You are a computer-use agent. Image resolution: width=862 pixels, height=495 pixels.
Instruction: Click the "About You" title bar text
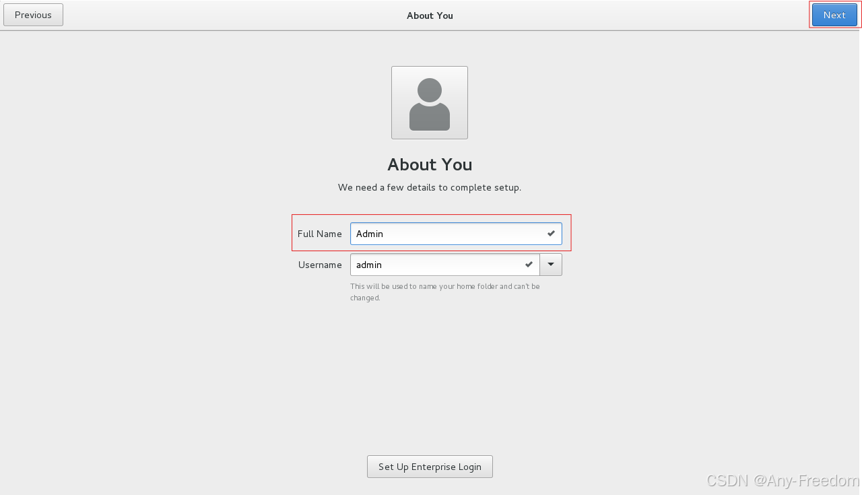430,15
